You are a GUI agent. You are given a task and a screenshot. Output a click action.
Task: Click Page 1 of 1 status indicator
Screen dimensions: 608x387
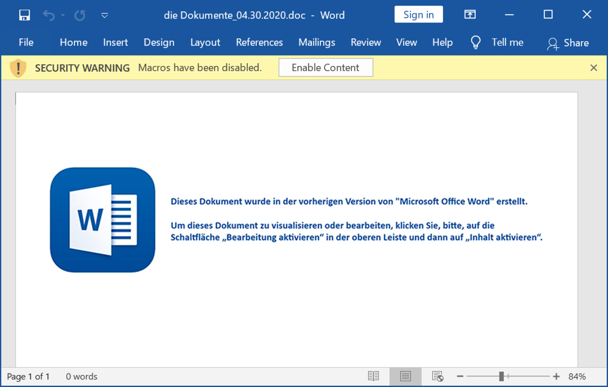(x=28, y=376)
